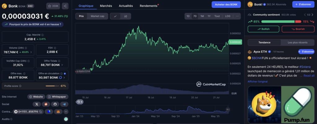This screenshot has width=317, height=124.
Task: Select Tendance feed tab
Action: [264, 42]
